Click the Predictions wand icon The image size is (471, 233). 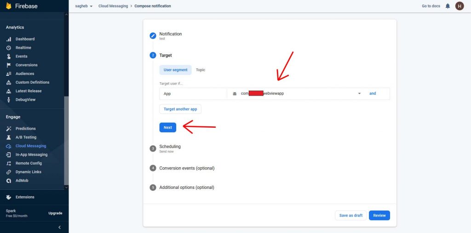pyautogui.click(x=9, y=129)
